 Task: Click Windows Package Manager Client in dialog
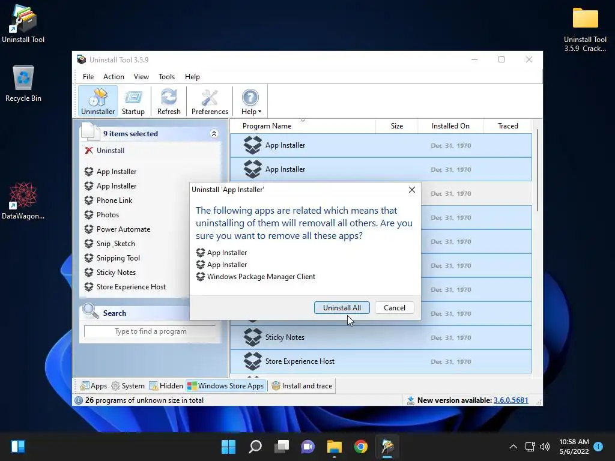click(261, 277)
